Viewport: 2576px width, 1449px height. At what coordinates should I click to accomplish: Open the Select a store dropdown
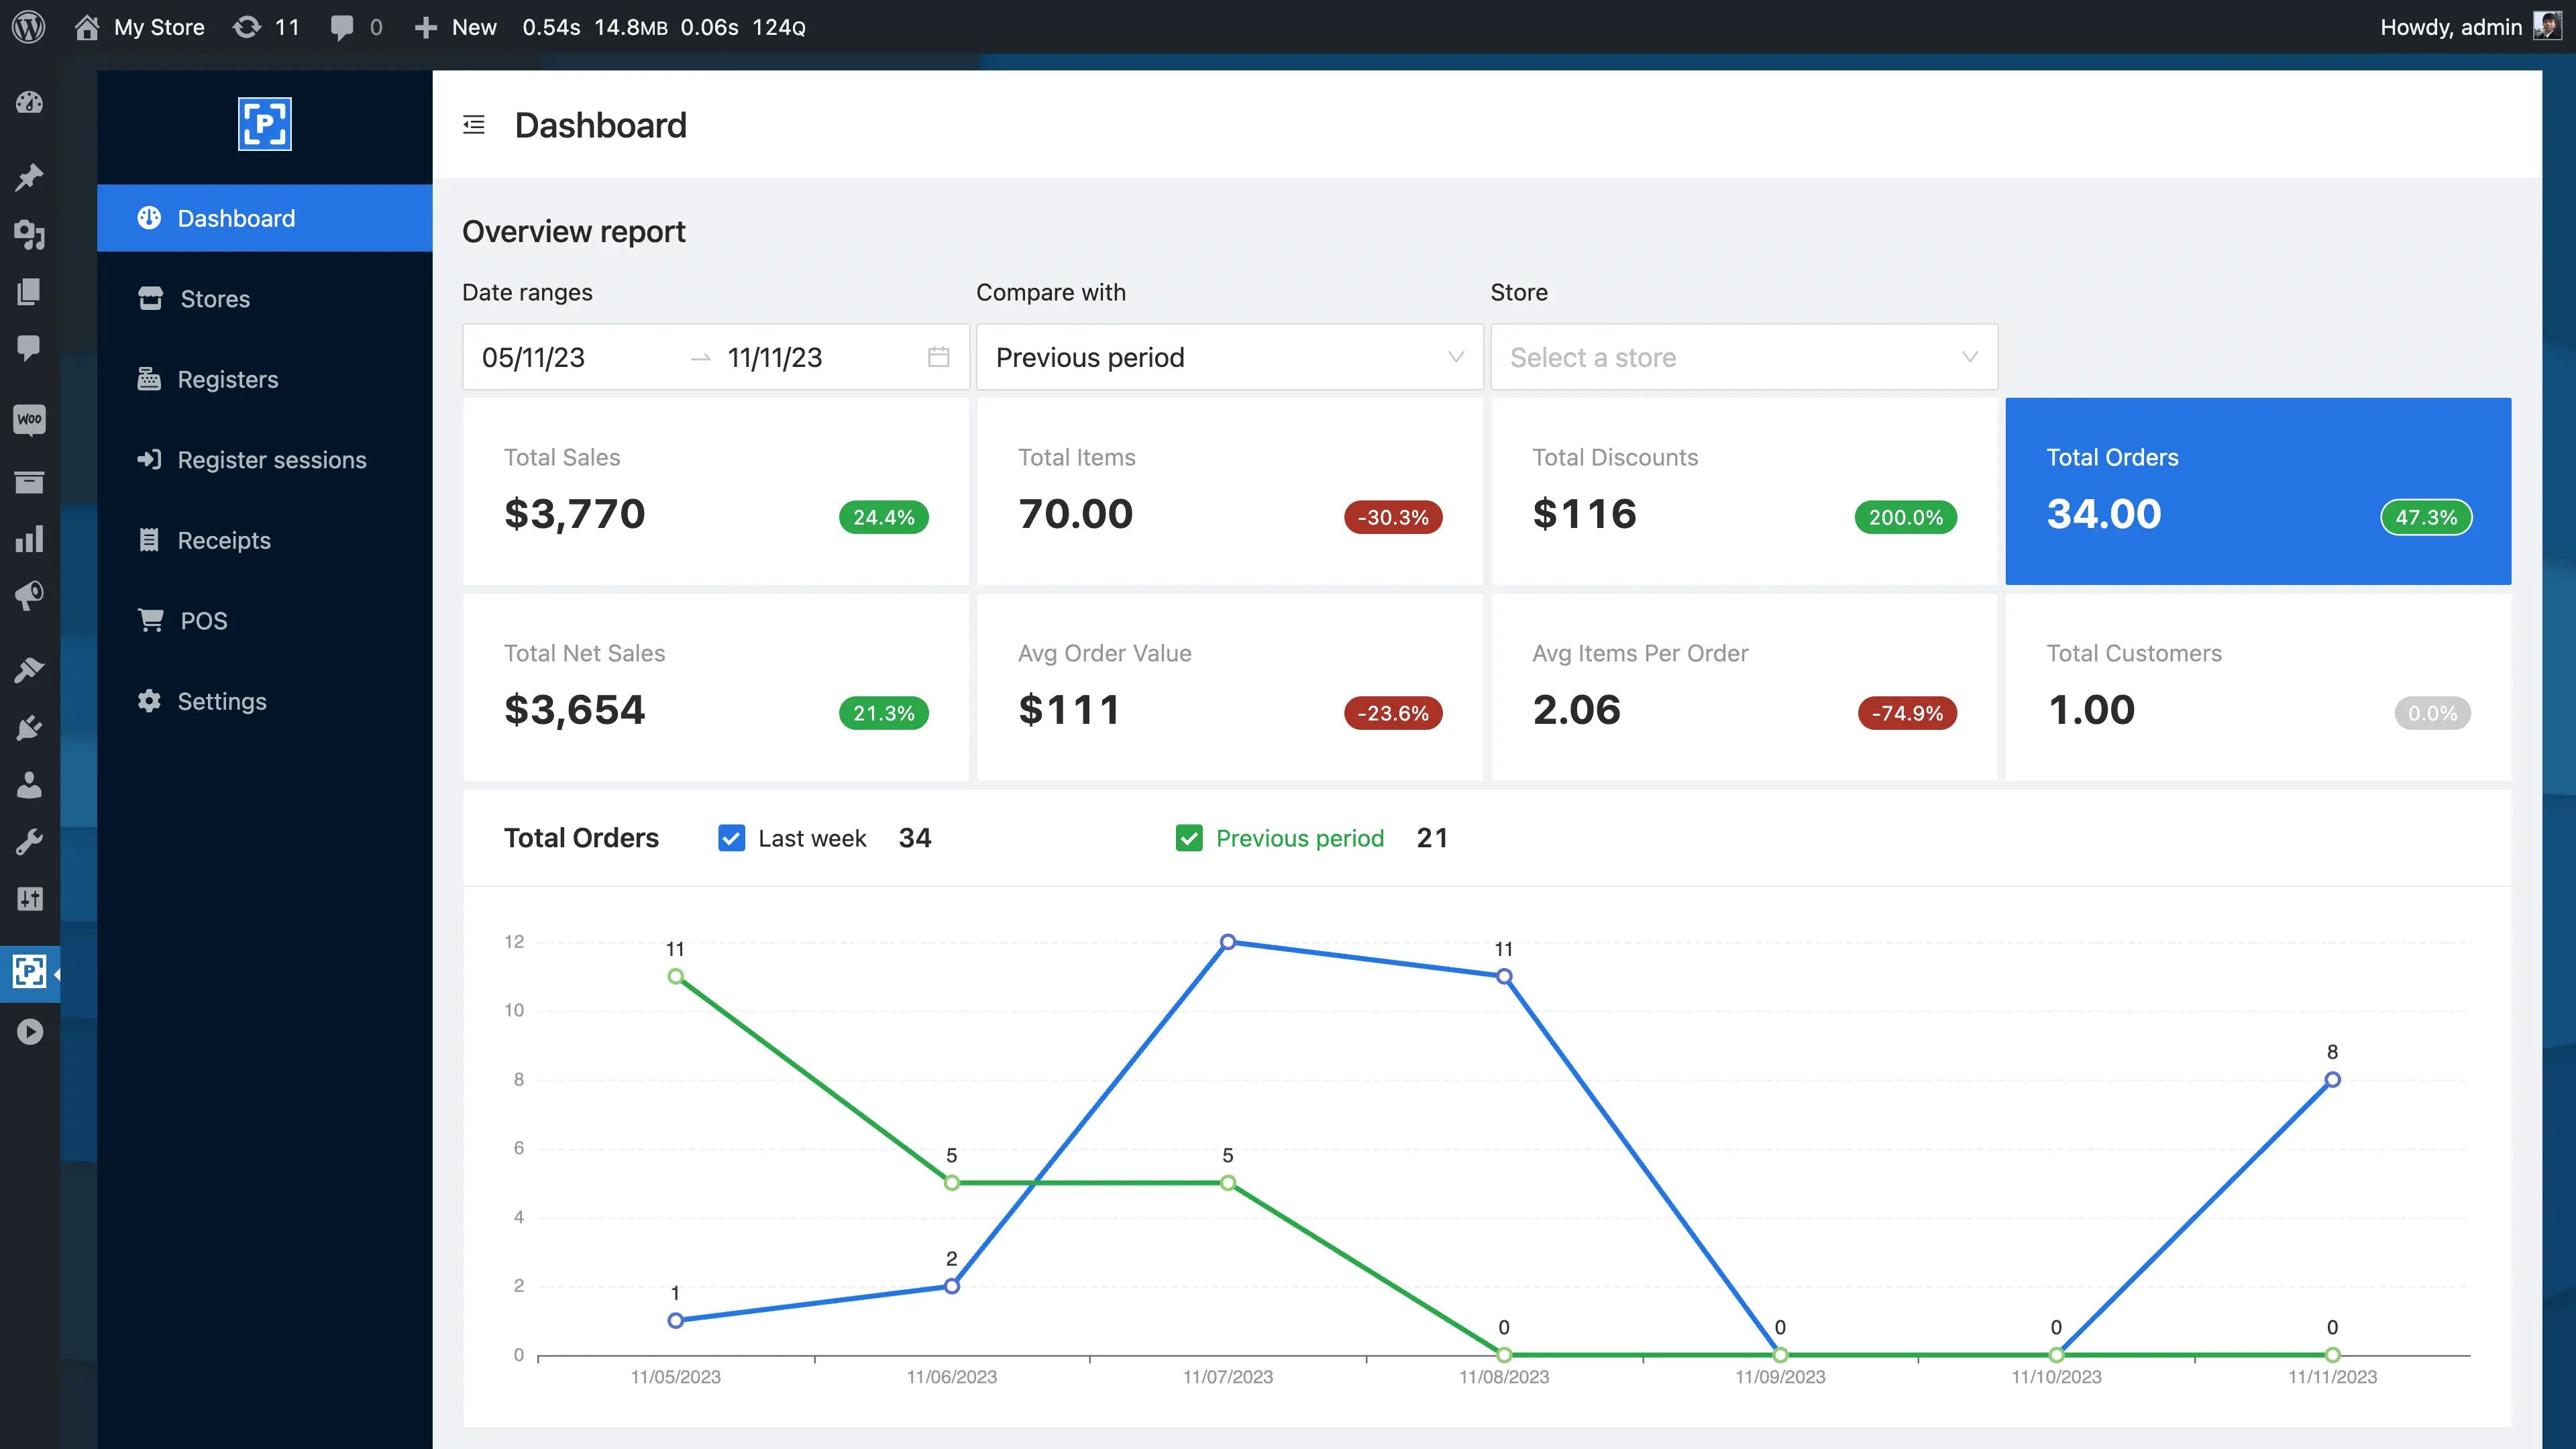(x=1743, y=357)
